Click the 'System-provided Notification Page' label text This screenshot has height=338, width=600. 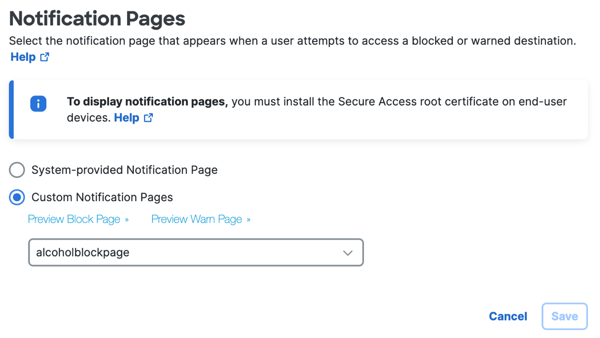(124, 170)
